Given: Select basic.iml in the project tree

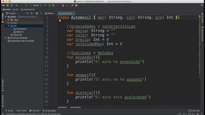Looking at the screenshot, I should 16,35.
